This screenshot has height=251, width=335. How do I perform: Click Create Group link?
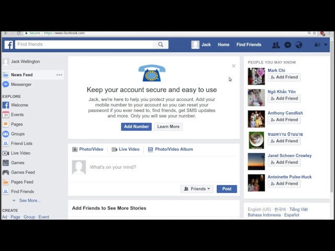(x=29, y=217)
